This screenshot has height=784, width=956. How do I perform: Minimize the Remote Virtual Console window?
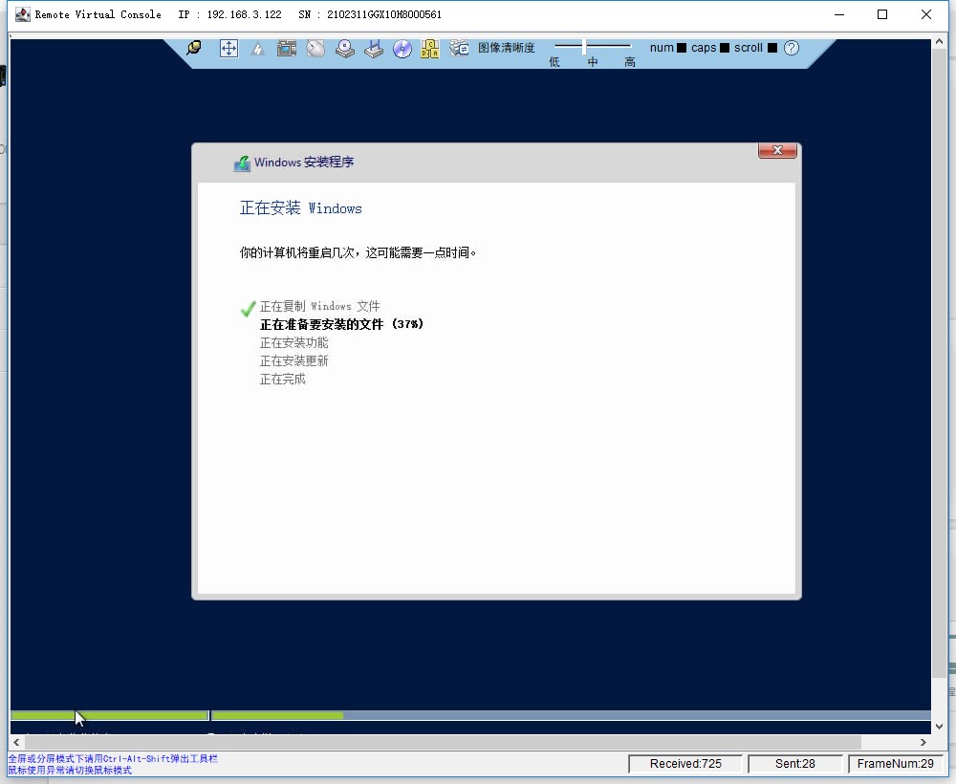coord(839,14)
